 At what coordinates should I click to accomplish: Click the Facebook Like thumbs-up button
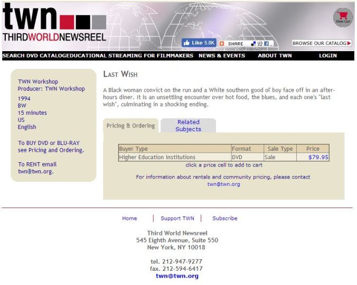pyautogui.click(x=199, y=43)
